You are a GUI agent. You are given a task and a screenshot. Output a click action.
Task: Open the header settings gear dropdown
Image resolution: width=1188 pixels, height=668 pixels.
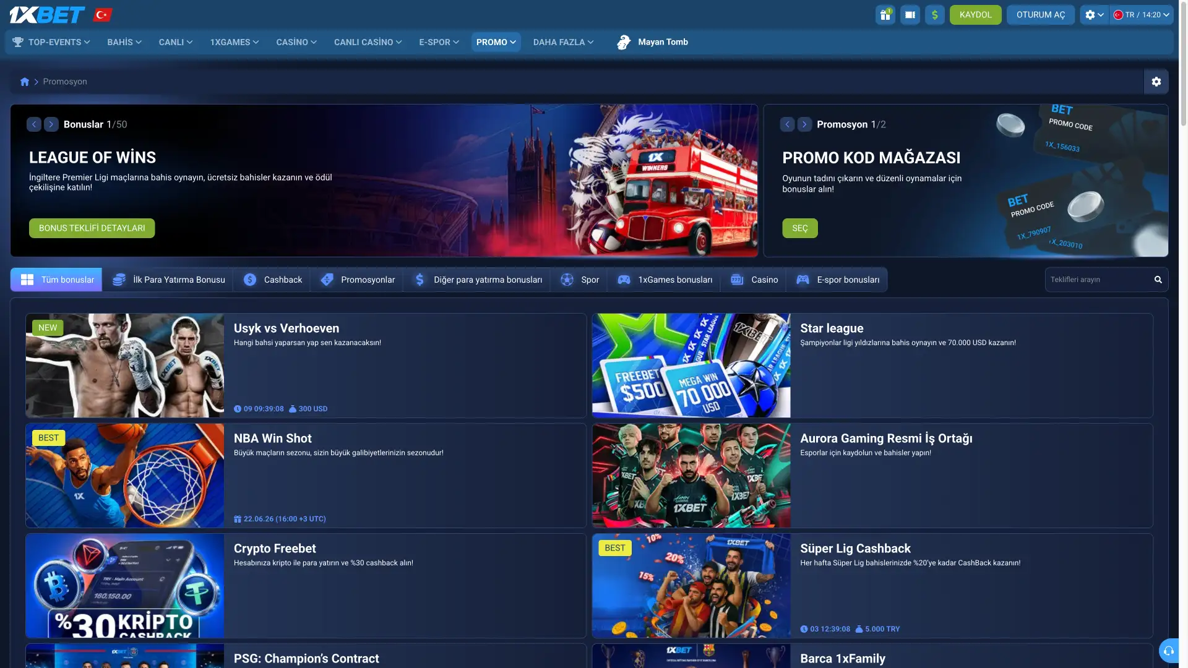(x=1095, y=15)
